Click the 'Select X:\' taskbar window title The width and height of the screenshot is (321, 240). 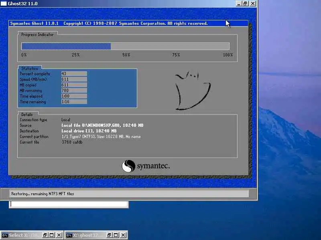(24, 235)
